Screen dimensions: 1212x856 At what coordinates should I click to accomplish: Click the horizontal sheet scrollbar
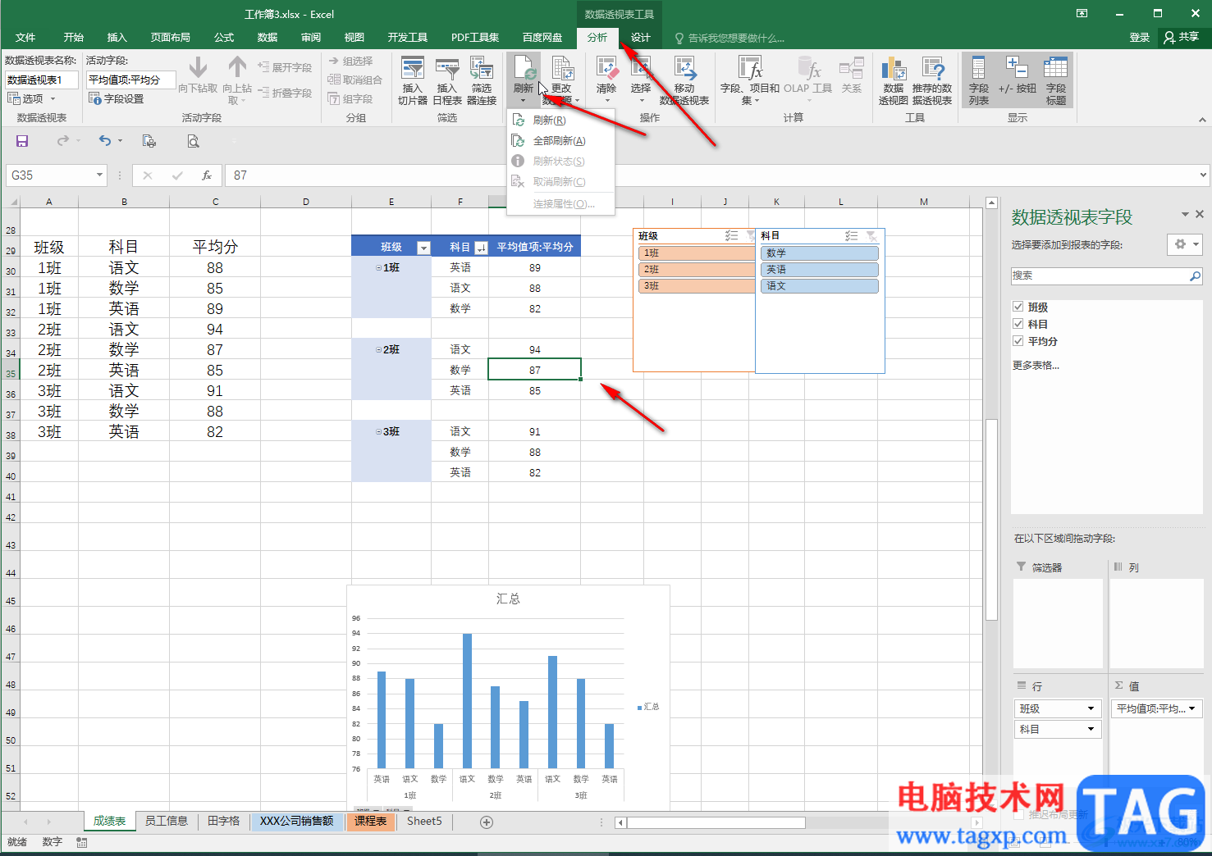pos(716,822)
